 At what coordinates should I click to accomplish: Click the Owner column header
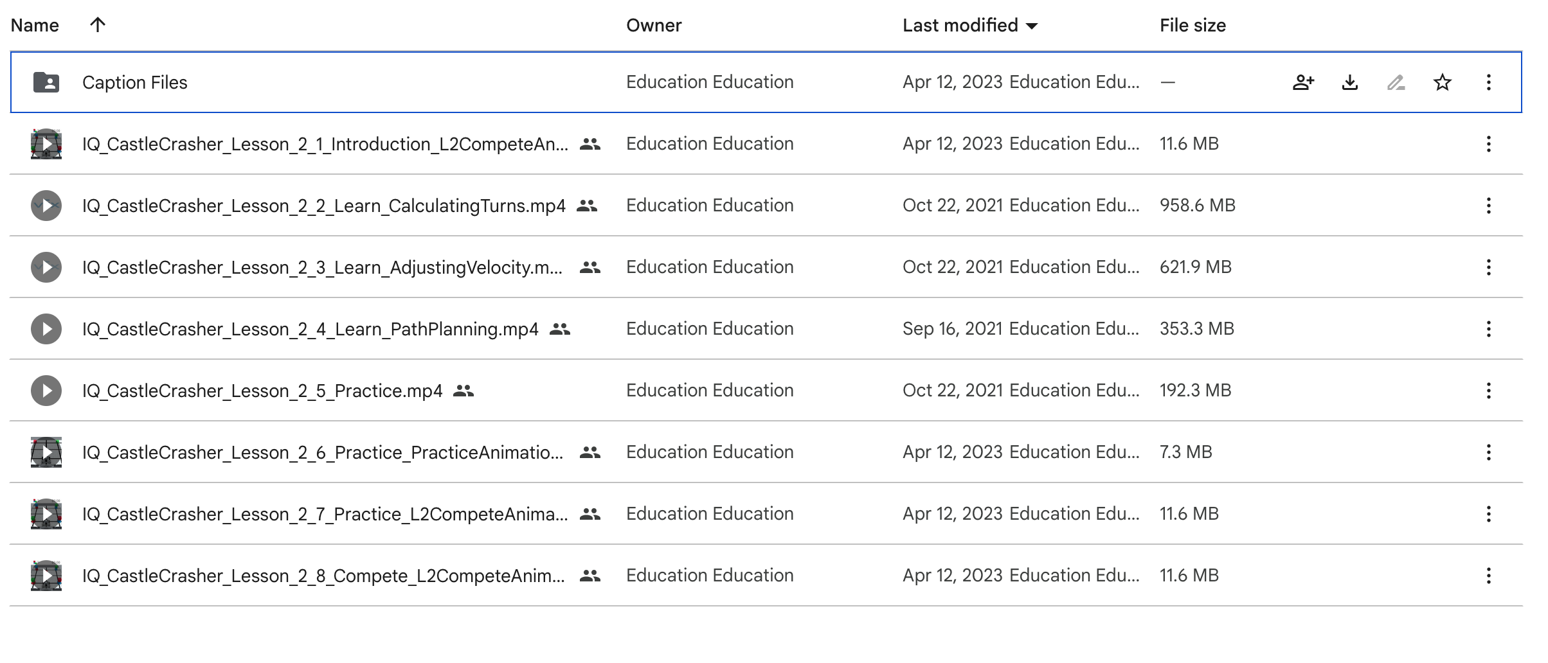click(x=654, y=26)
